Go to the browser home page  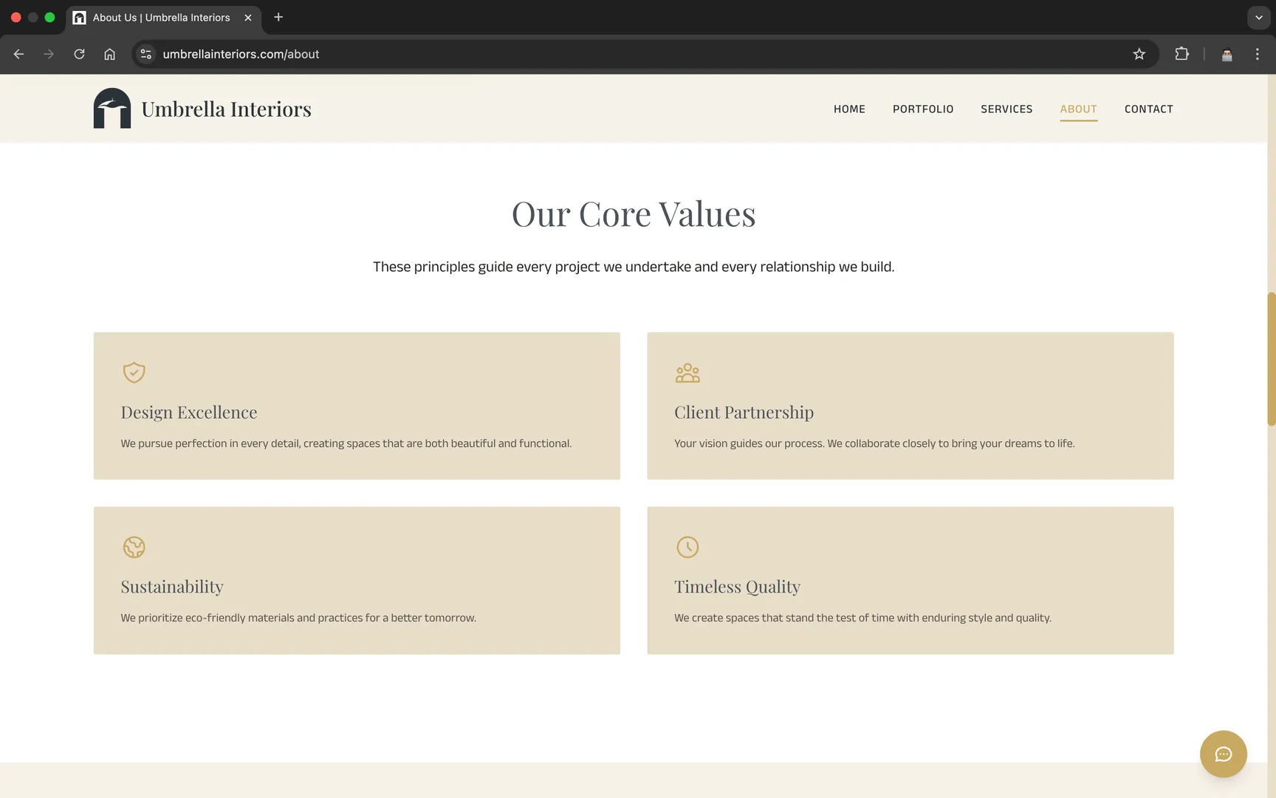pyautogui.click(x=109, y=54)
